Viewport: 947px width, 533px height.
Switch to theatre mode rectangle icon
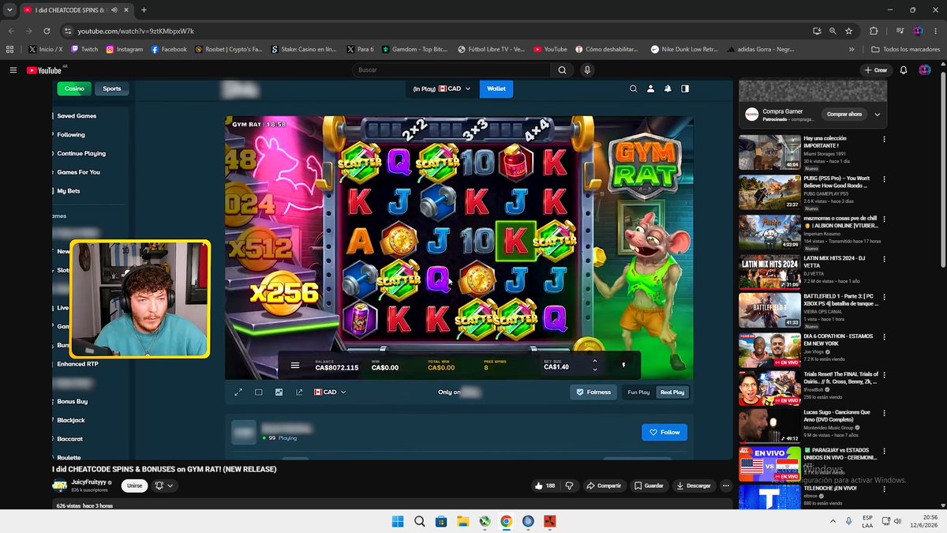pos(258,392)
